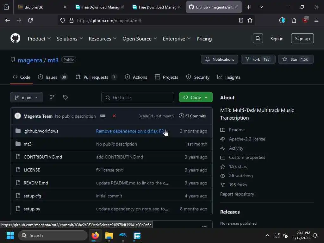
Task: Click the failed checks red X icon
Action: 114,116
